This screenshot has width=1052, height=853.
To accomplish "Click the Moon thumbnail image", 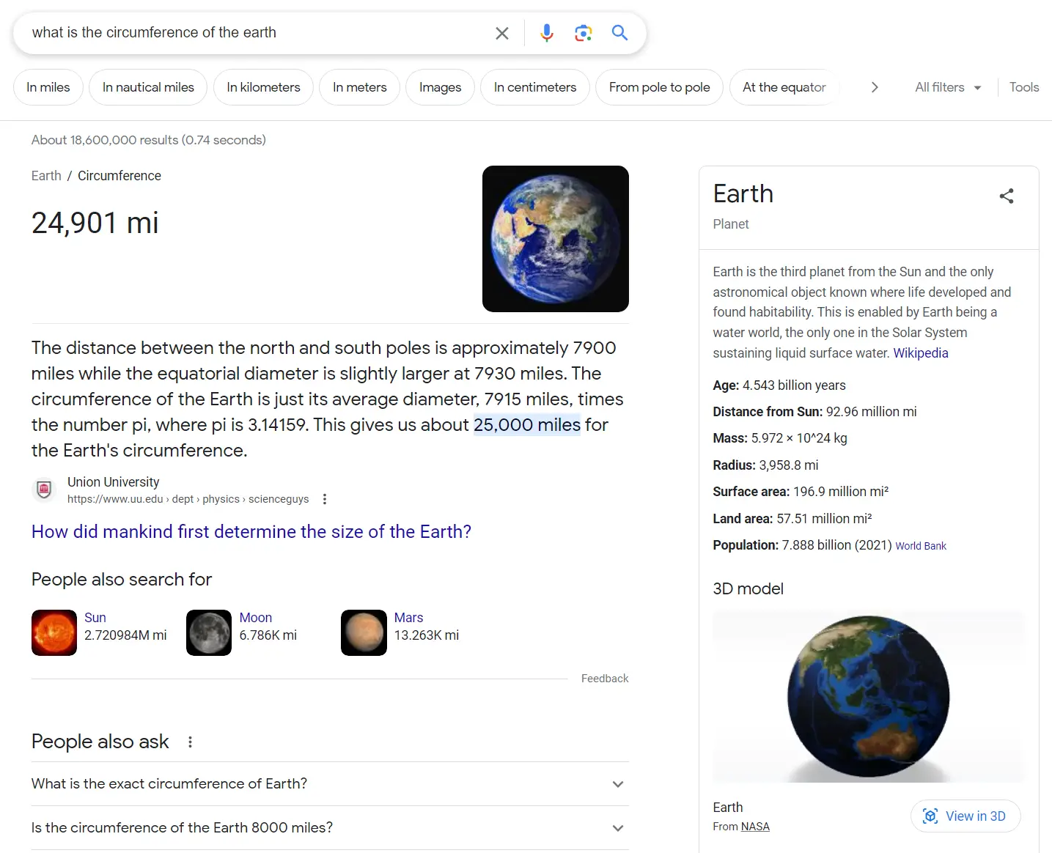I will coord(209,632).
